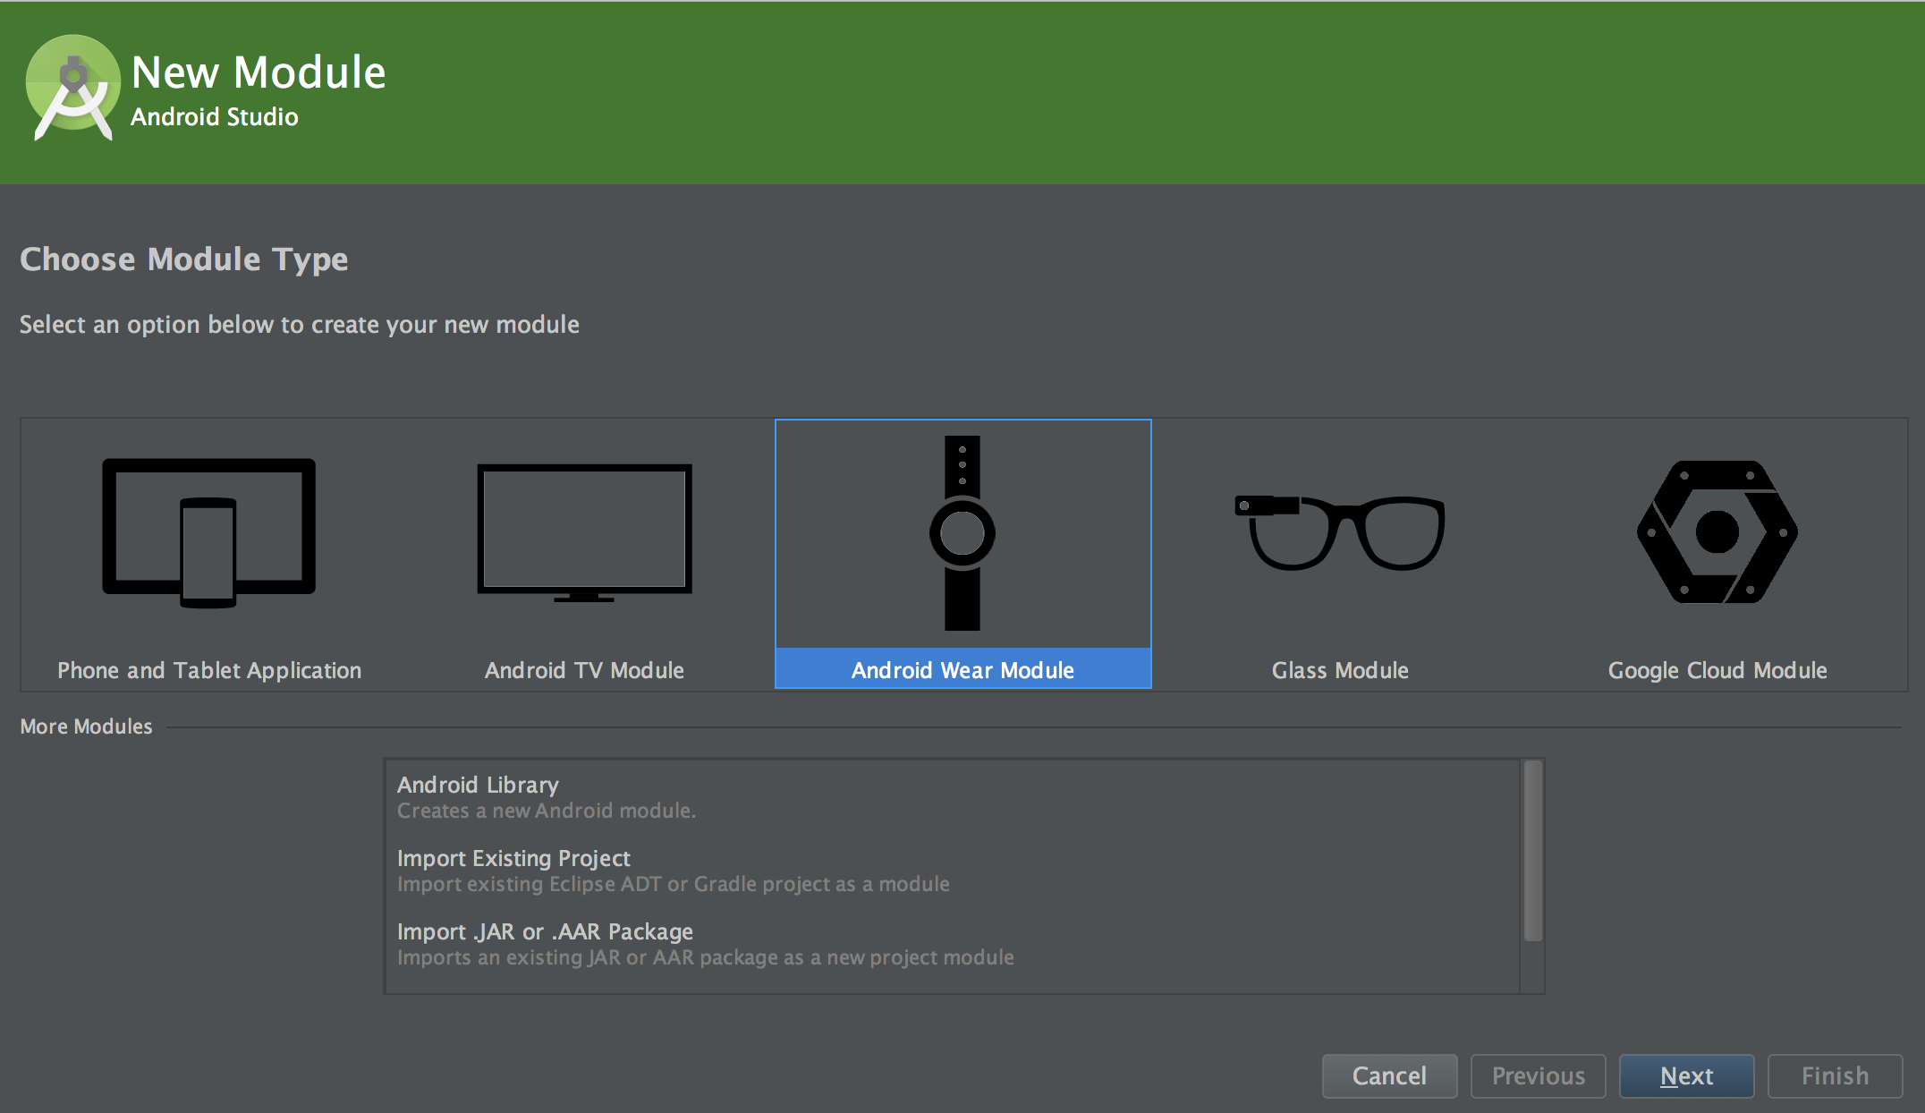
Task: Click the More Modules list scrollbar
Action: click(x=1532, y=850)
